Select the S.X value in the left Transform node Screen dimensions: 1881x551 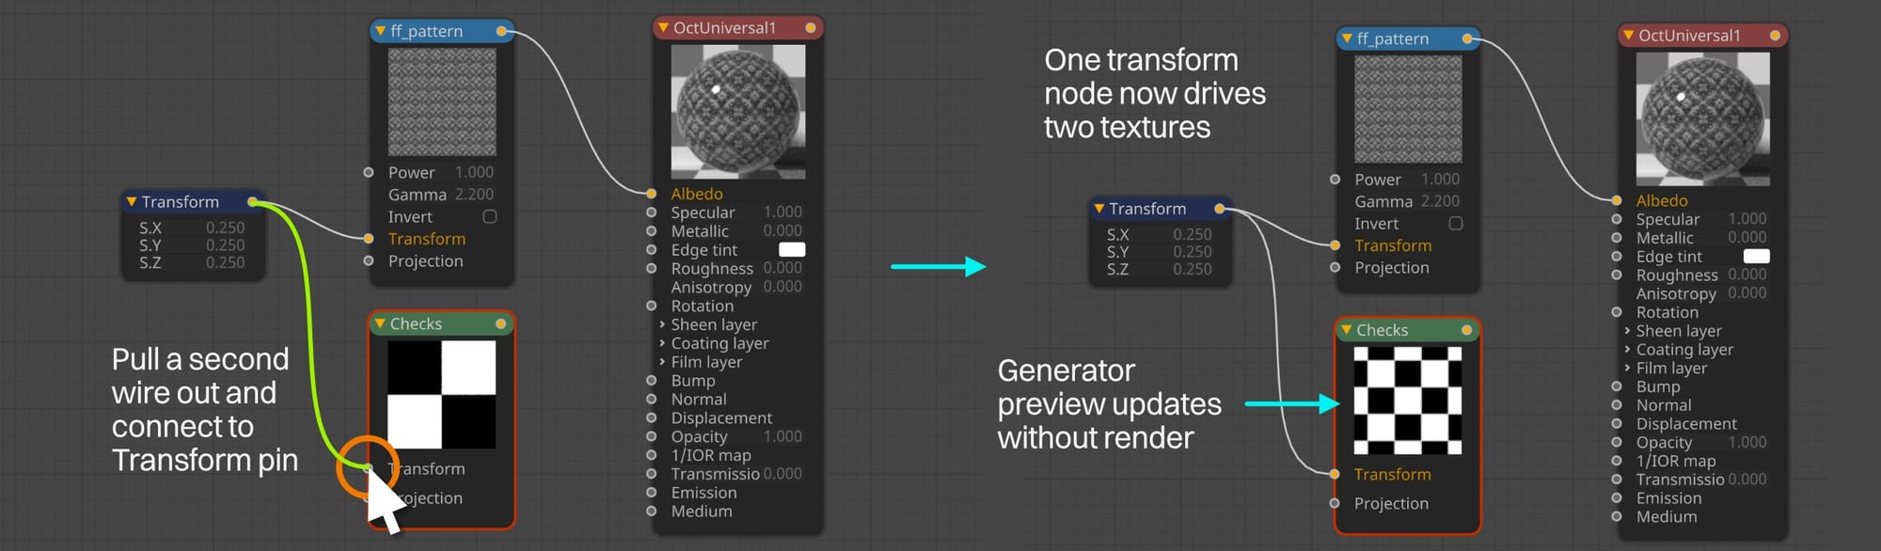click(x=225, y=228)
